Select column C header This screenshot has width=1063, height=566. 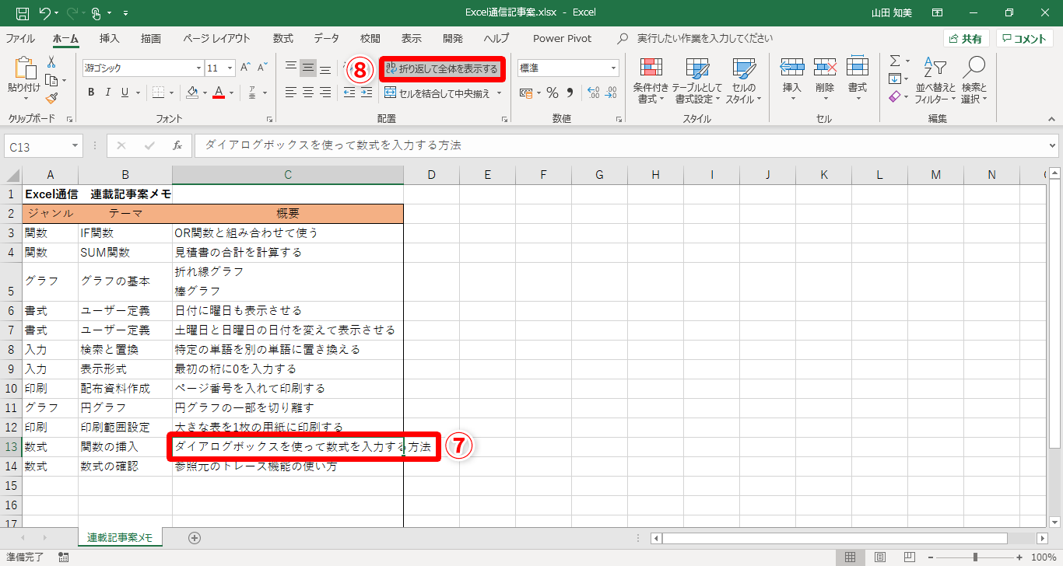pyautogui.click(x=288, y=175)
